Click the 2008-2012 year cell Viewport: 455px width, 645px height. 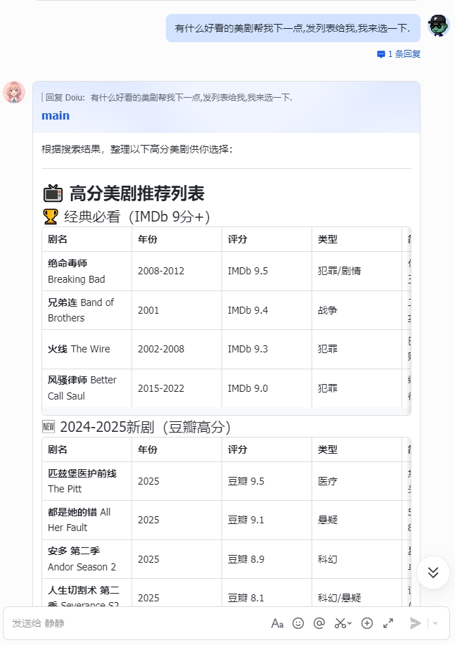tap(177, 271)
